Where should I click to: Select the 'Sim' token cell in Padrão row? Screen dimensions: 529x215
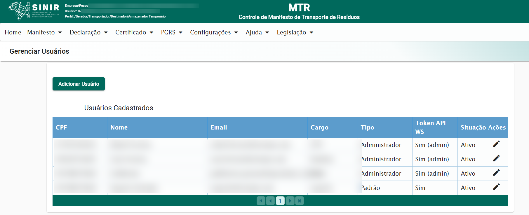point(435,188)
